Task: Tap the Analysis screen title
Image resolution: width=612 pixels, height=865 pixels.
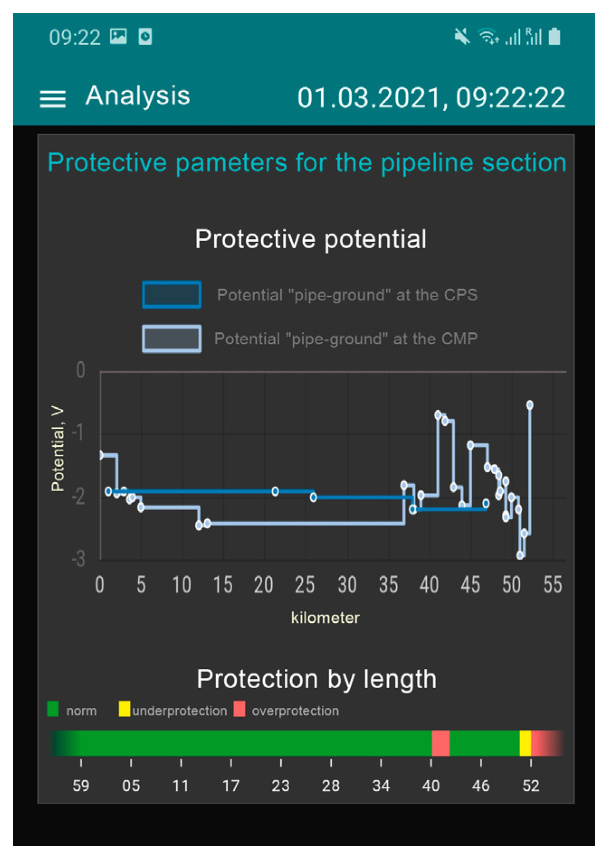Action: 138,96
